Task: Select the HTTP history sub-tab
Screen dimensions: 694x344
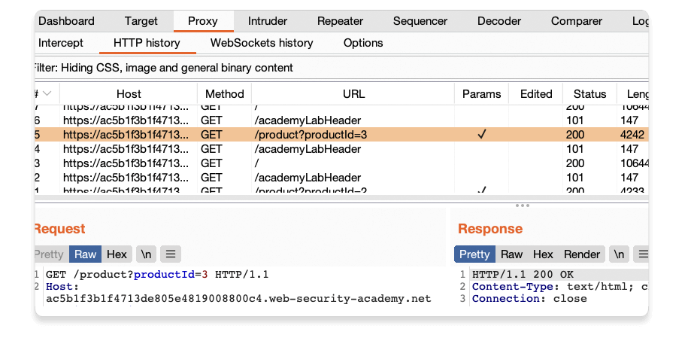Action: coord(147,43)
